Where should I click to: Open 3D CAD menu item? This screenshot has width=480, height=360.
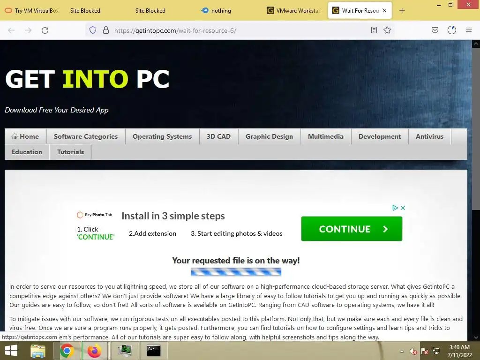218,136
